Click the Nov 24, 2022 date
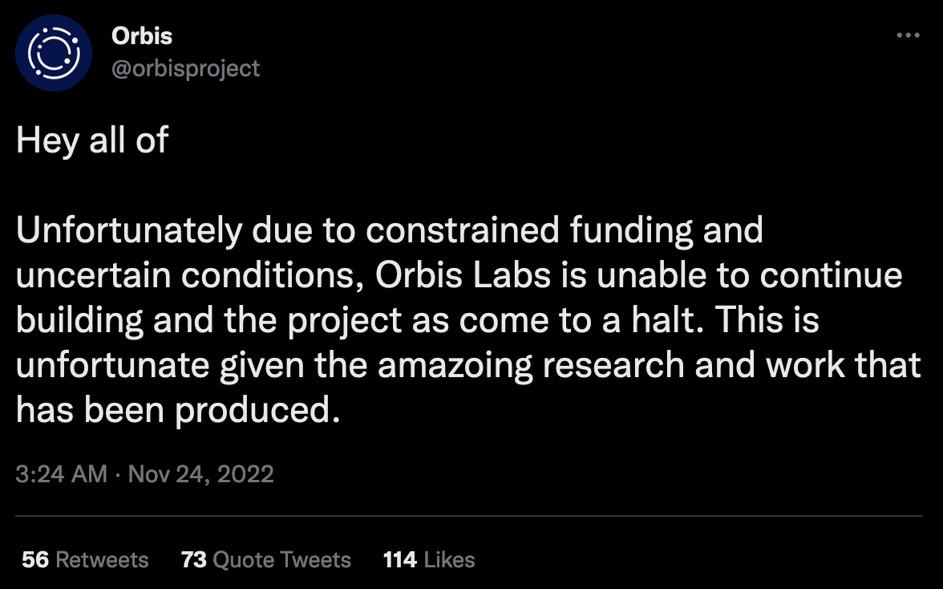The width and height of the screenshot is (943, 589). [200, 474]
